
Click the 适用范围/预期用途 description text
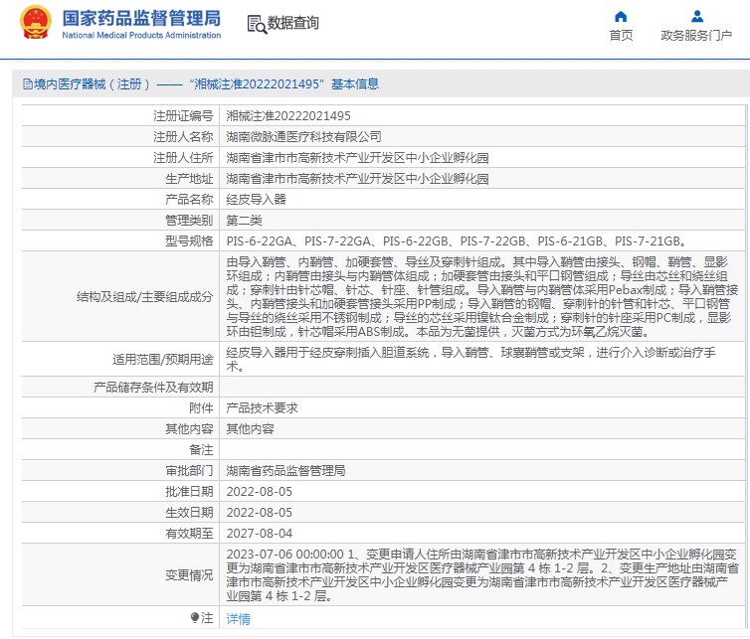pyautogui.click(x=471, y=360)
